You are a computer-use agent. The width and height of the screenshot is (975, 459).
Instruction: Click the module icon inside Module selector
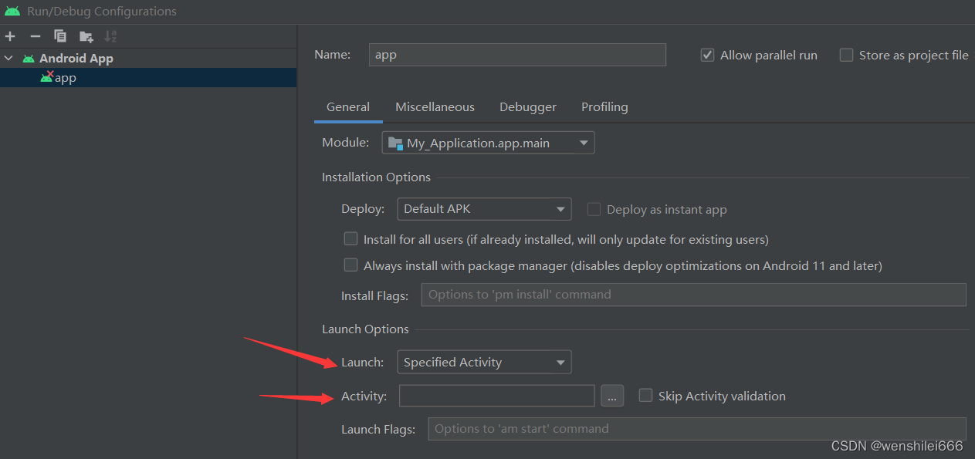pyautogui.click(x=395, y=142)
